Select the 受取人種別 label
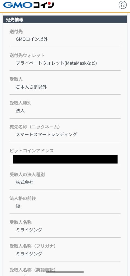The image size is (130, 276). 20,103
